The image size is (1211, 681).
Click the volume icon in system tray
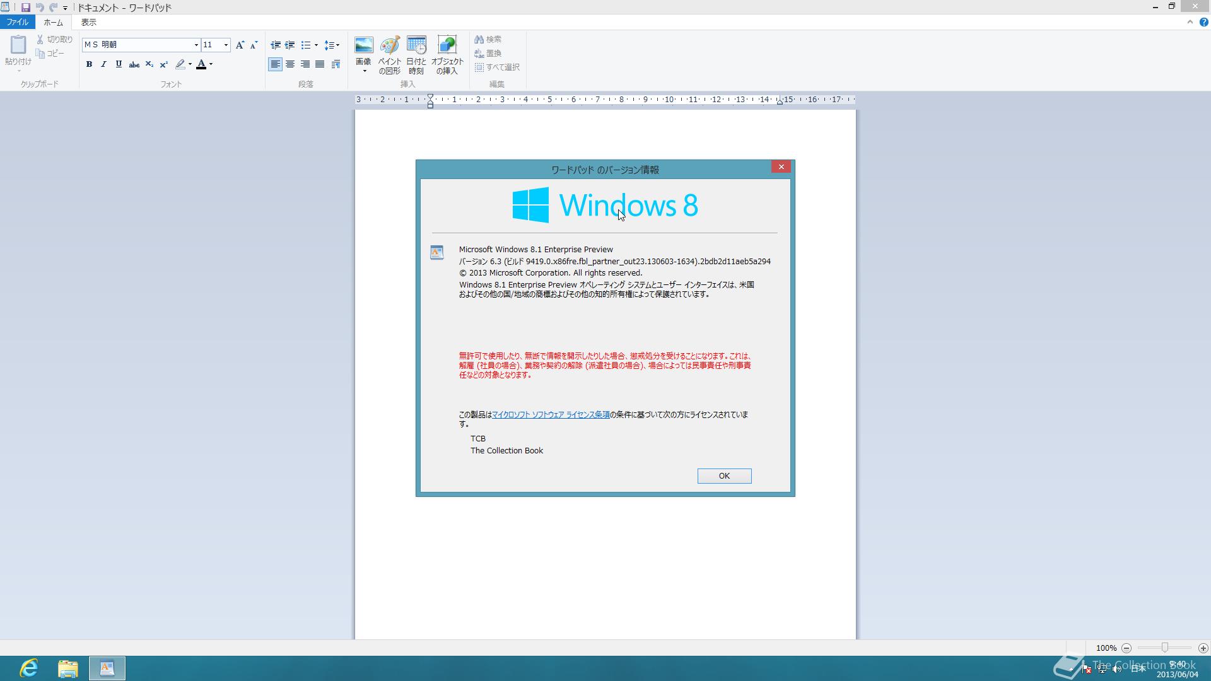tap(1117, 669)
